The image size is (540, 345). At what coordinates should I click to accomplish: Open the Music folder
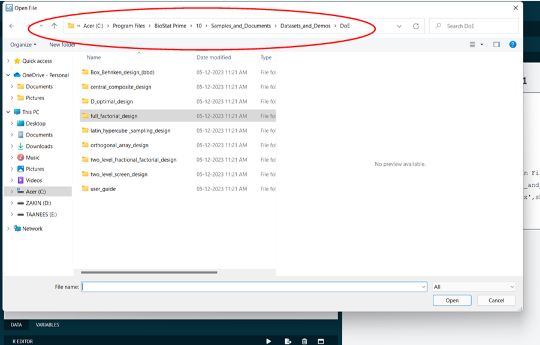click(x=33, y=158)
